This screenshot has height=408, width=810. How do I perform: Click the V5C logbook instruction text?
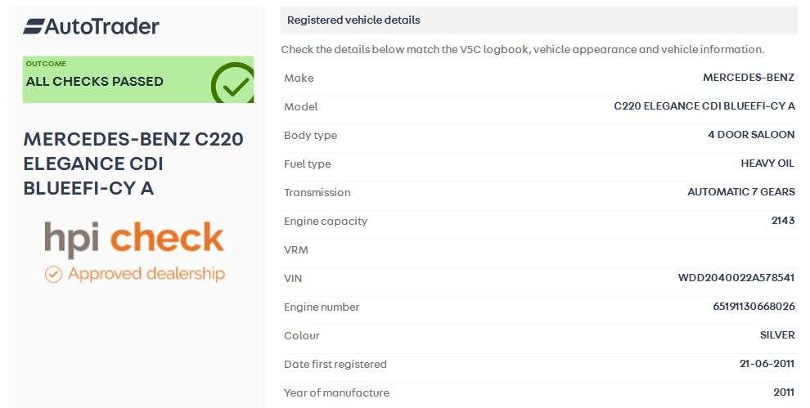522,49
